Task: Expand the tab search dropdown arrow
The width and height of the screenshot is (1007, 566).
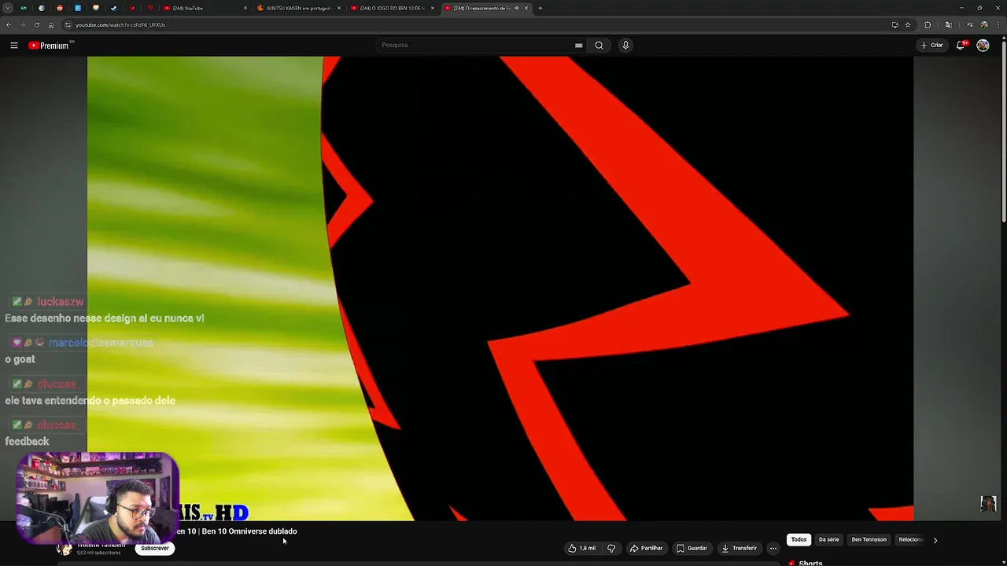Action: pos(8,8)
